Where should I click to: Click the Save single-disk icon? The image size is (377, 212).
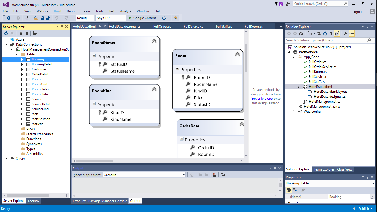coord(42,18)
